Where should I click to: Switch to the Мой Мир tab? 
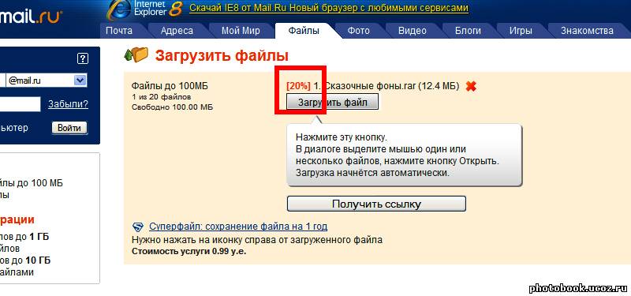(x=241, y=31)
